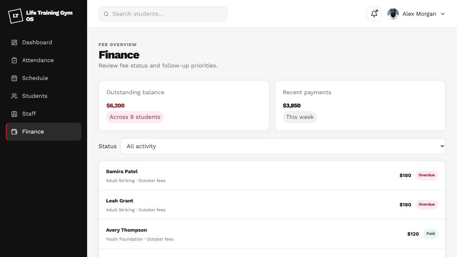Viewport: 457px width, 257px height.
Task: Navigate to Schedule
Action: pos(44,78)
